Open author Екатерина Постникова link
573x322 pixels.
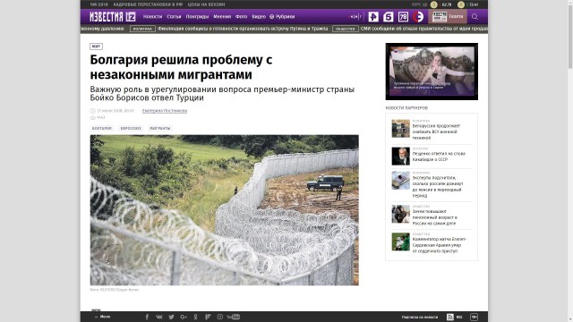click(x=165, y=111)
